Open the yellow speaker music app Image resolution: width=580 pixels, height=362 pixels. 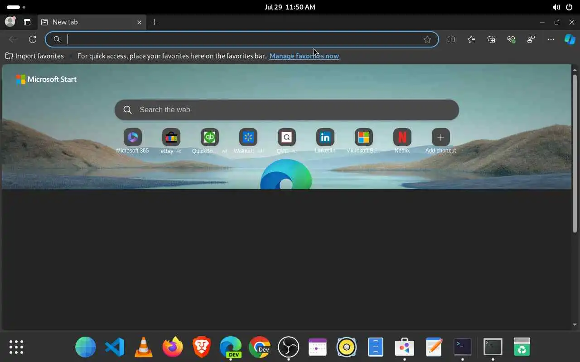tap(347, 347)
